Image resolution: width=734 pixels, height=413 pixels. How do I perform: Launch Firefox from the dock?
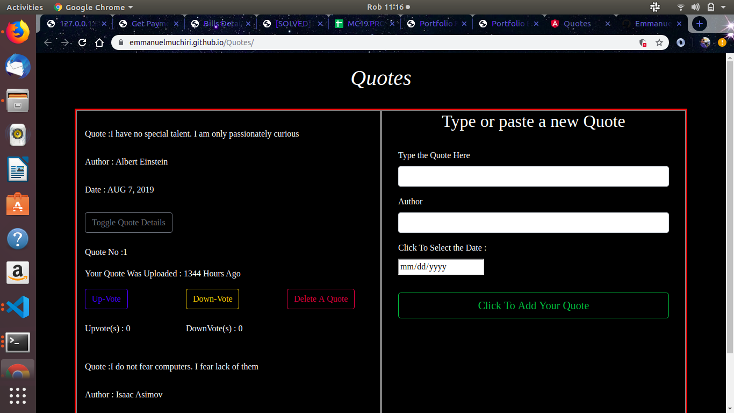coord(18,32)
